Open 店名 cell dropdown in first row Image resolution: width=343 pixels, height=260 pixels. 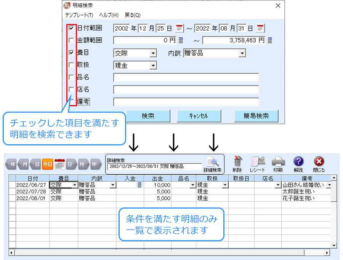click(278, 185)
